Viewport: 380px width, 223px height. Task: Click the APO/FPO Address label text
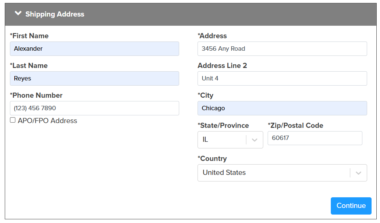47,121
